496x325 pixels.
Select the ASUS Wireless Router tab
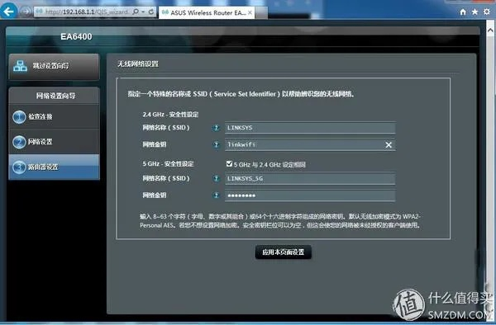click(x=207, y=12)
